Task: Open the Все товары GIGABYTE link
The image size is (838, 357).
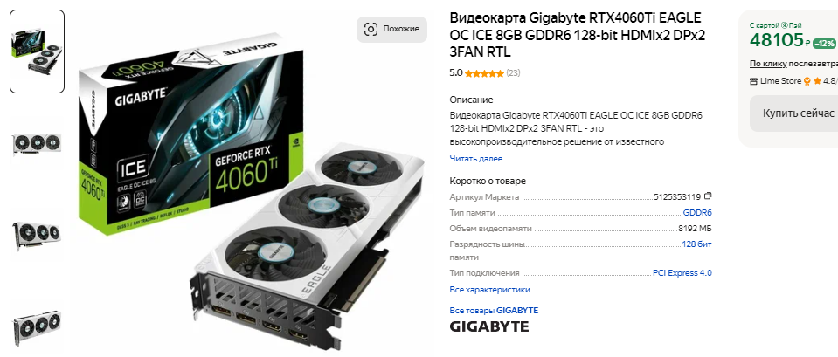Action: click(494, 311)
